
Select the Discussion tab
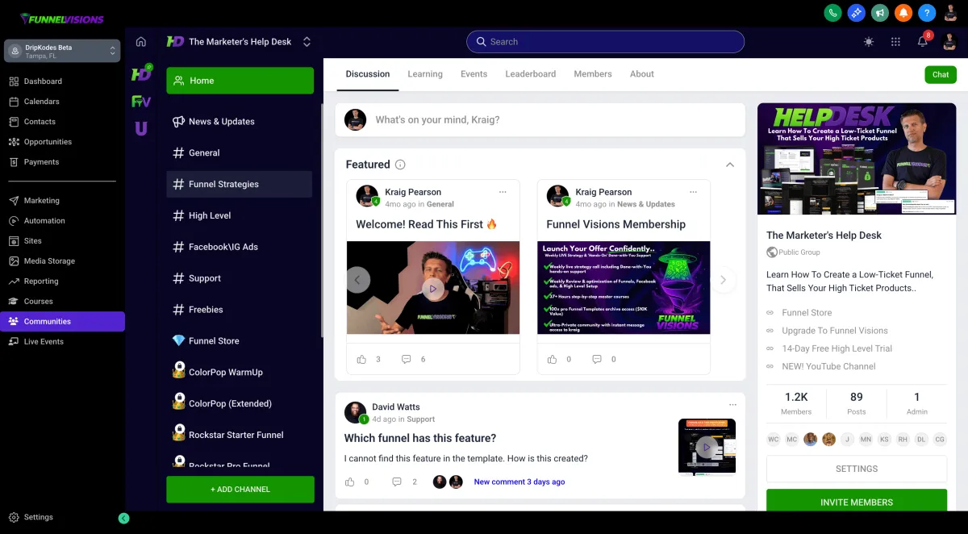pos(368,74)
